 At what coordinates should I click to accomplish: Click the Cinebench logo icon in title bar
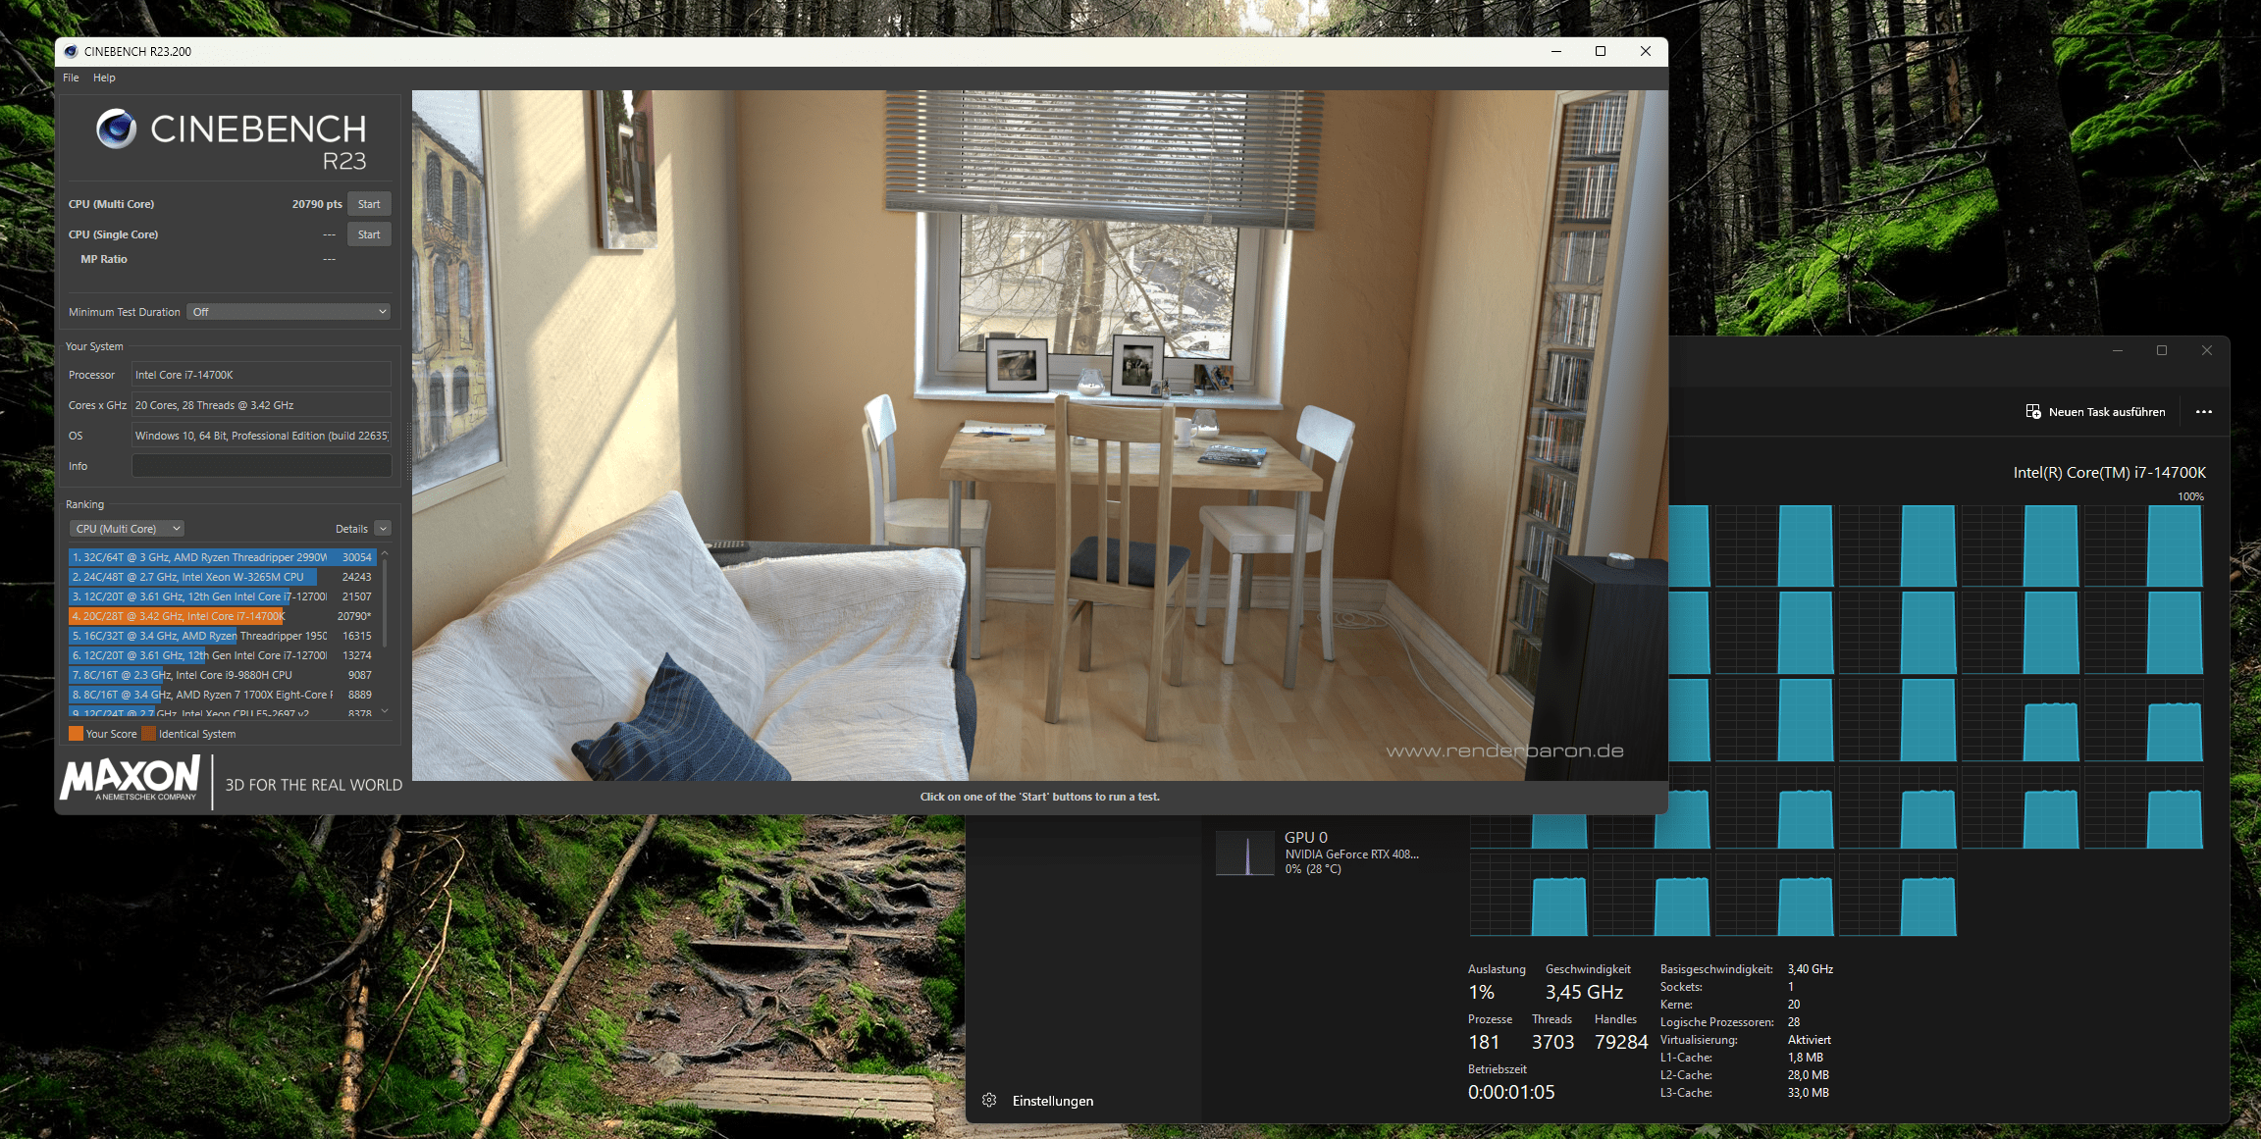pyautogui.click(x=71, y=51)
